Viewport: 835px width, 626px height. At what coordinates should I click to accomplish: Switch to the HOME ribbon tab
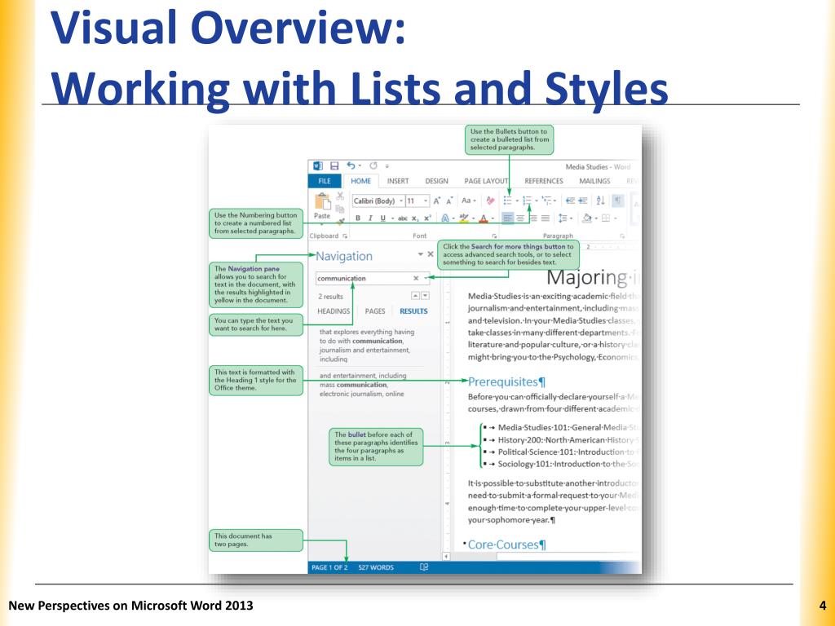[360, 181]
